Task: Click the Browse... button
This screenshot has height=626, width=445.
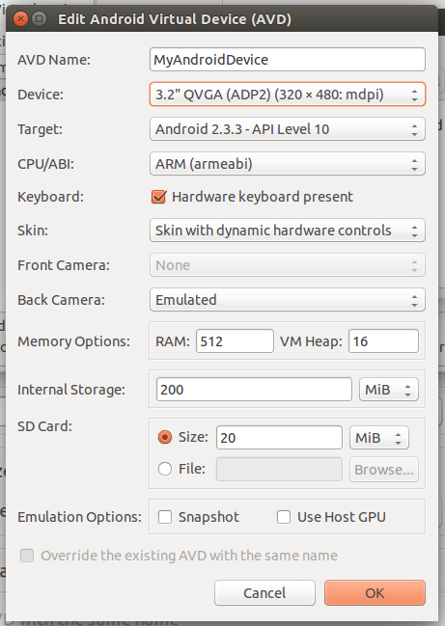Action: (384, 469)
